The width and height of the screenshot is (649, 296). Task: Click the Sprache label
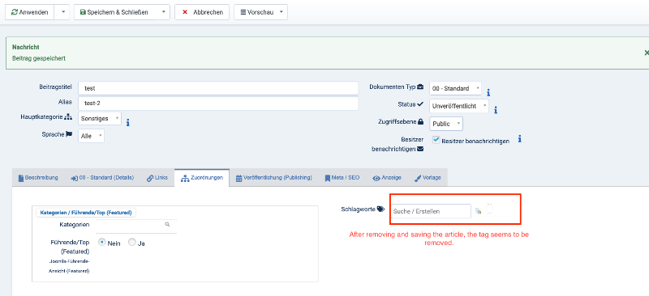pyautogui.click(x=57, y=134)
